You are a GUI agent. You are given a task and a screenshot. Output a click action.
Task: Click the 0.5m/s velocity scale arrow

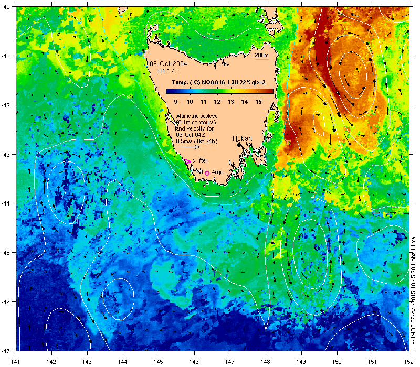click(x=191, y=147)
